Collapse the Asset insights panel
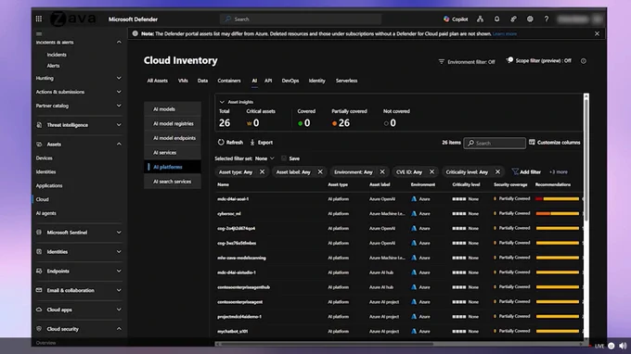This screenshot has height=354, width=631. pos(222,102)
